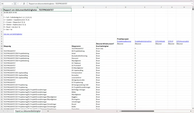The height and width of the screenshot is (113, 194).
Task: Go to next sheet arrow
Action: click(x=7, y=111)
